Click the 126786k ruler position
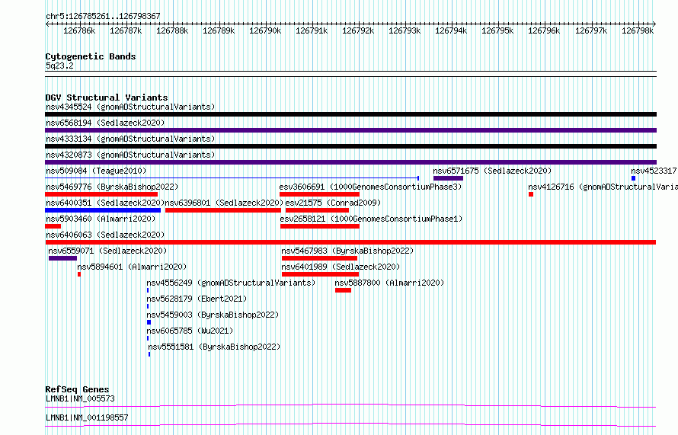The width and height of the screenshot is (678, 435). tap(79, 30)
